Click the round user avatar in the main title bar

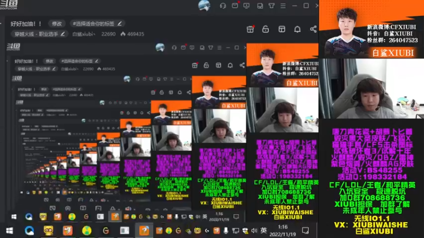tap(204, 5)
